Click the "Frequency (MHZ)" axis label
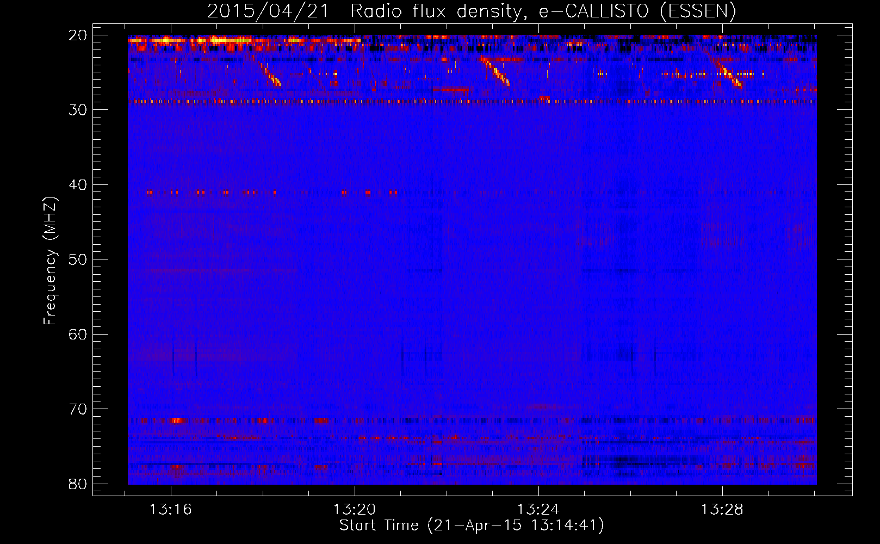Viewport: 880px width, 544px height. click(50, 261)
